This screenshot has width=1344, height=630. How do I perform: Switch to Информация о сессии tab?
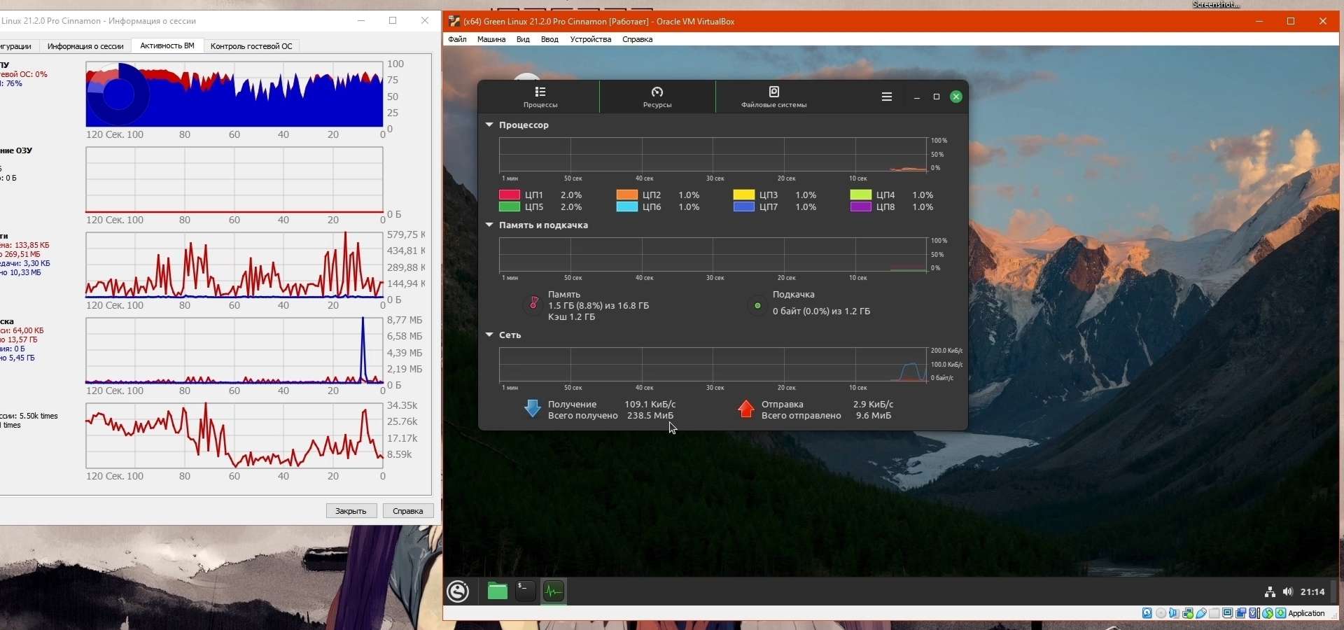click(85, 46)
